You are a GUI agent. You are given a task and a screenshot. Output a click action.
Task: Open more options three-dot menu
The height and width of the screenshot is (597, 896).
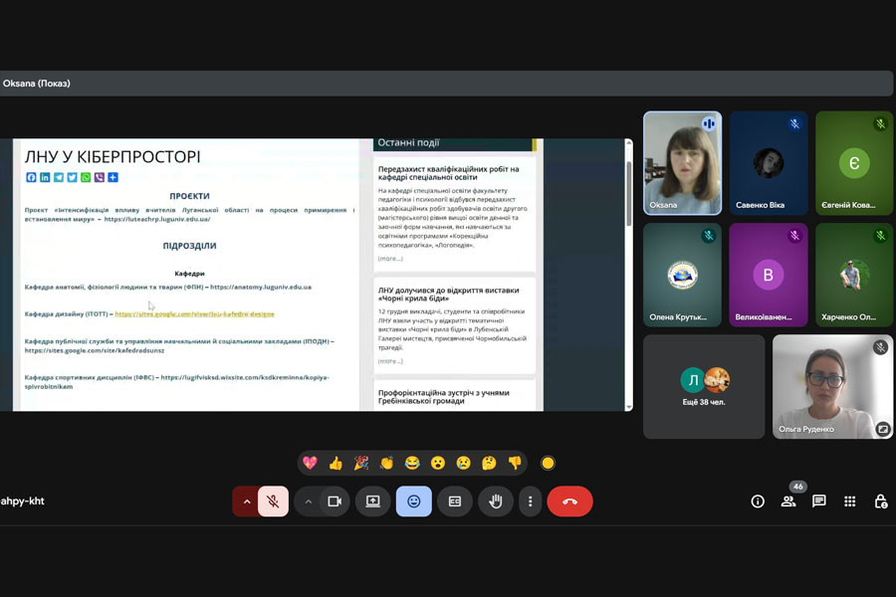531,501
